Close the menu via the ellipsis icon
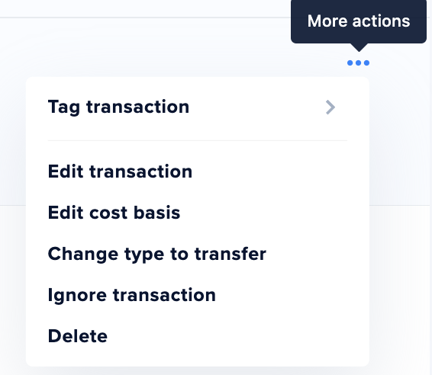The image size is (432, 375). (358, 63)
